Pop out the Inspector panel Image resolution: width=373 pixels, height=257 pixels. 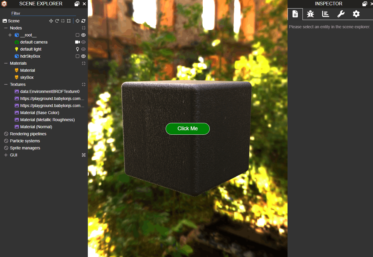point(365,4)
